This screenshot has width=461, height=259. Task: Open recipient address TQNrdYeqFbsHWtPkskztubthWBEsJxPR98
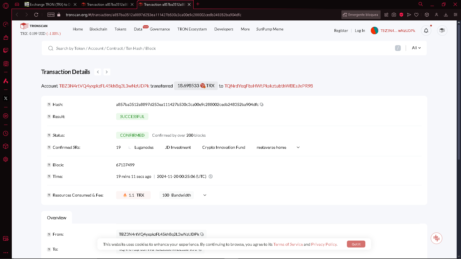(x=269, y=86)
